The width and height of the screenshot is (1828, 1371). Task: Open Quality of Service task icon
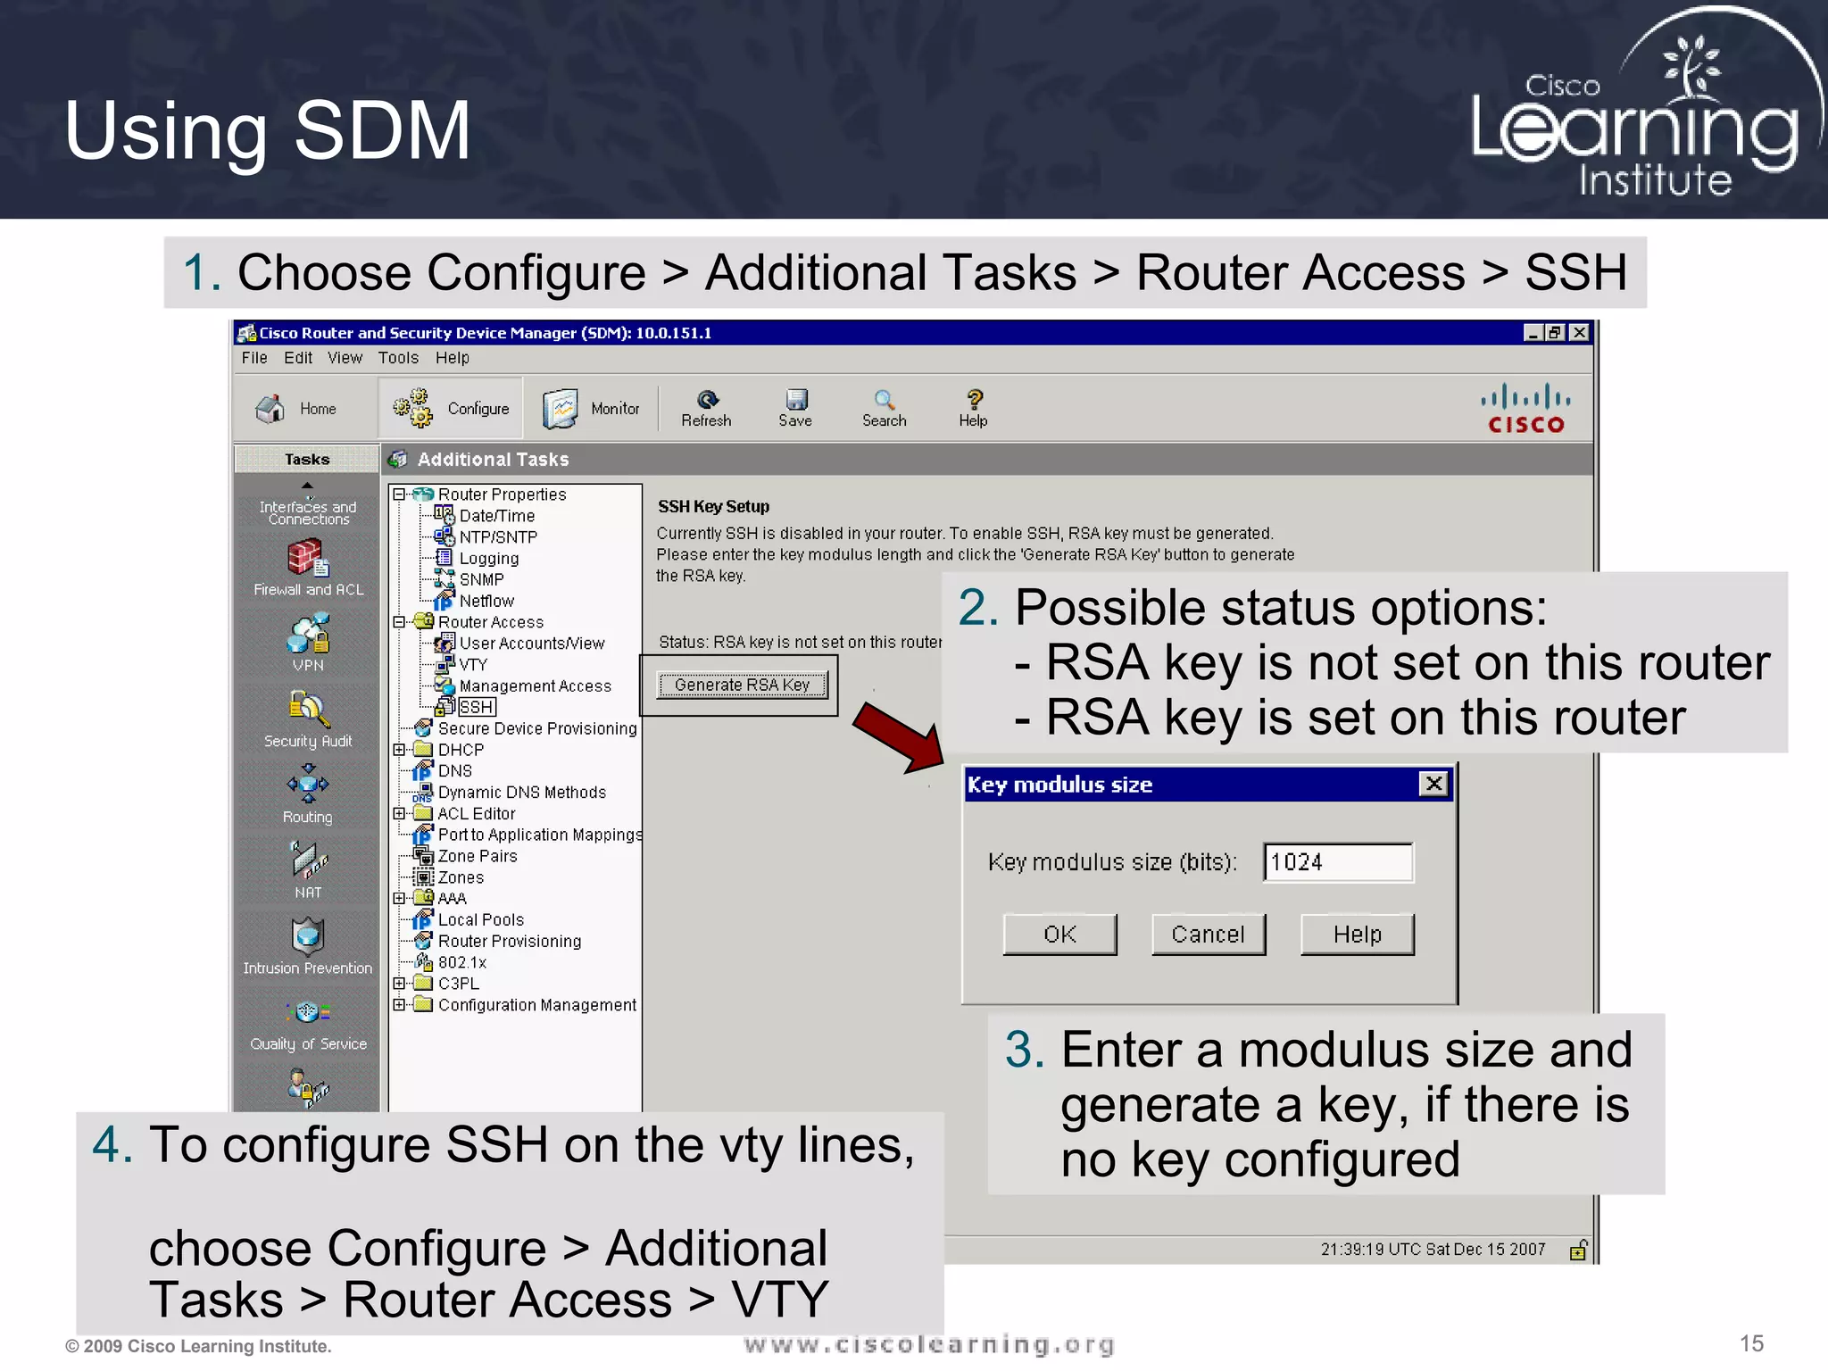click(x=308, y=1012)
